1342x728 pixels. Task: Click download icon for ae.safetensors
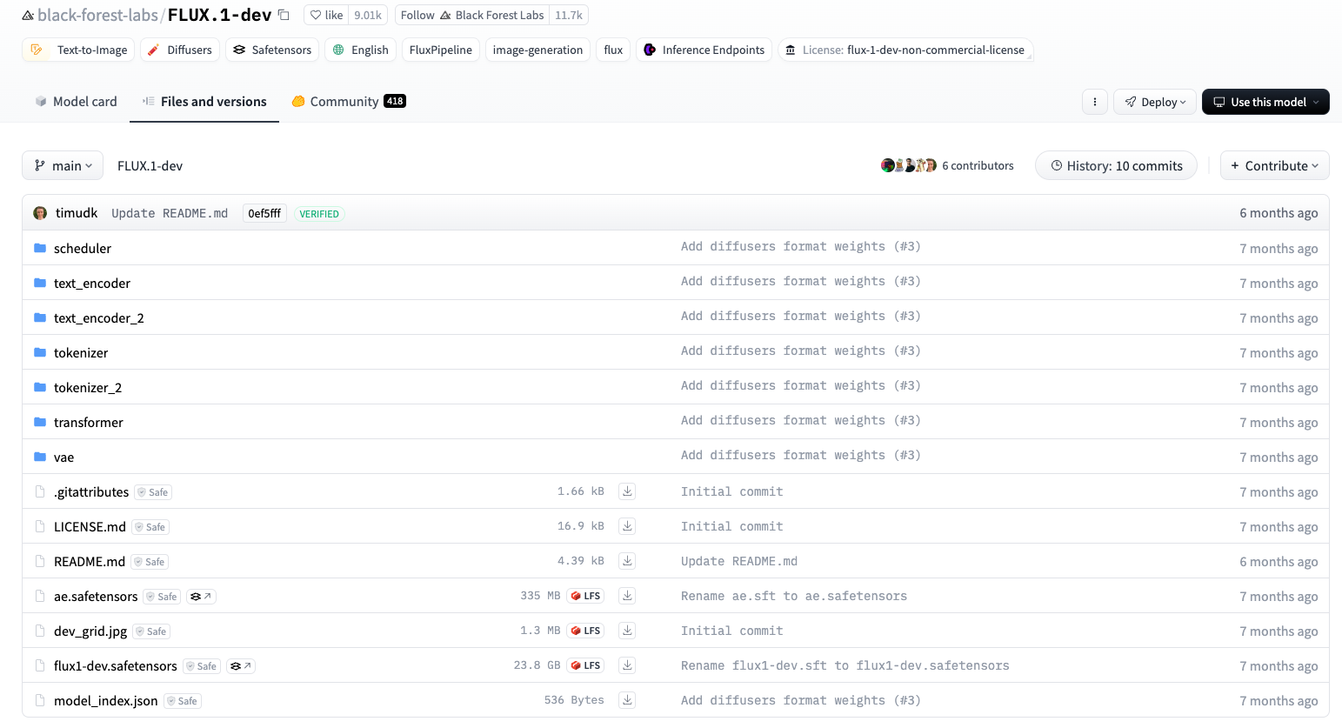(x=626, y=596)
